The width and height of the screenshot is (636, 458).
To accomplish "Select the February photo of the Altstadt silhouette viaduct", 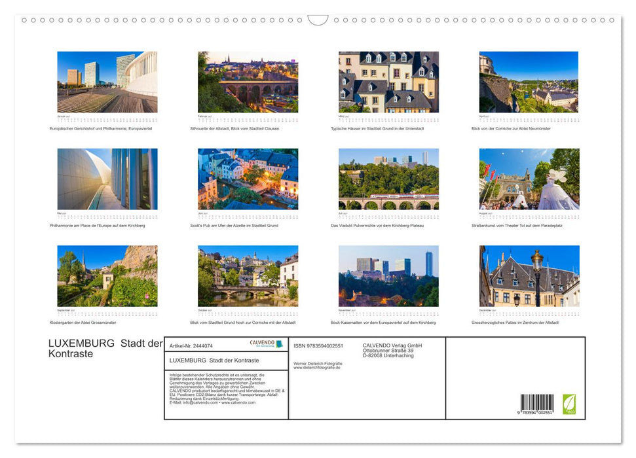I will click(x=248, y=82).
